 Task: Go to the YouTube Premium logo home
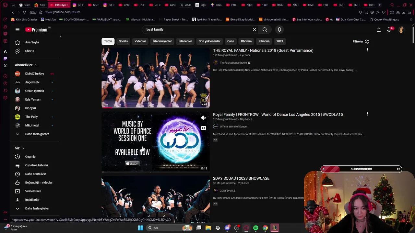coord(36,29)
